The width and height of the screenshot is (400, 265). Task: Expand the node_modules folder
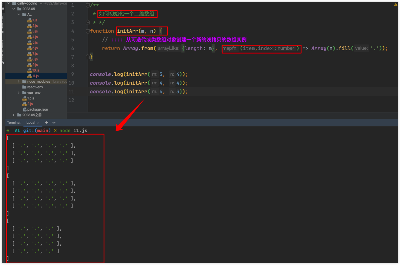pos(19,82)
